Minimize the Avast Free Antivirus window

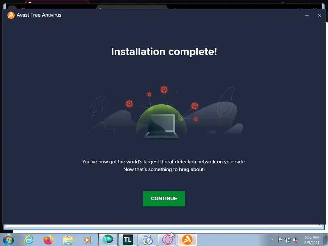point(307,15)
